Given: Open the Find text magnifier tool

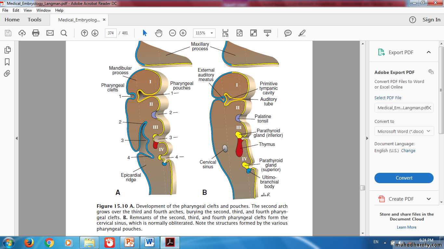Looking at the screenshot, I should tap(64, 33).
